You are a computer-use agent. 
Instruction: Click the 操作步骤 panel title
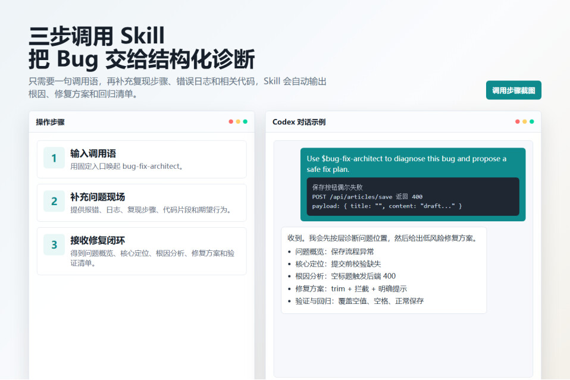point(50,122)
